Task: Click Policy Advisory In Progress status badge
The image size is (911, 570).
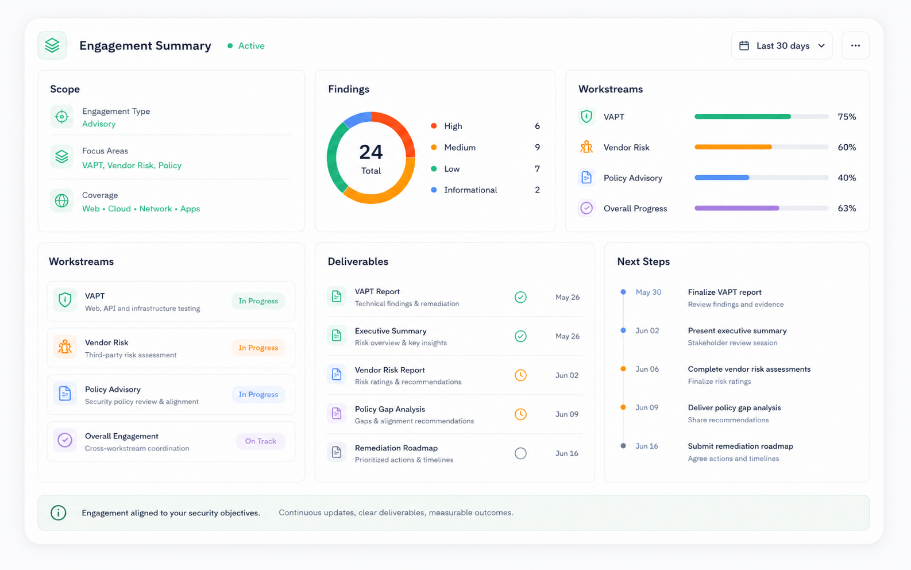Action: 258,394
